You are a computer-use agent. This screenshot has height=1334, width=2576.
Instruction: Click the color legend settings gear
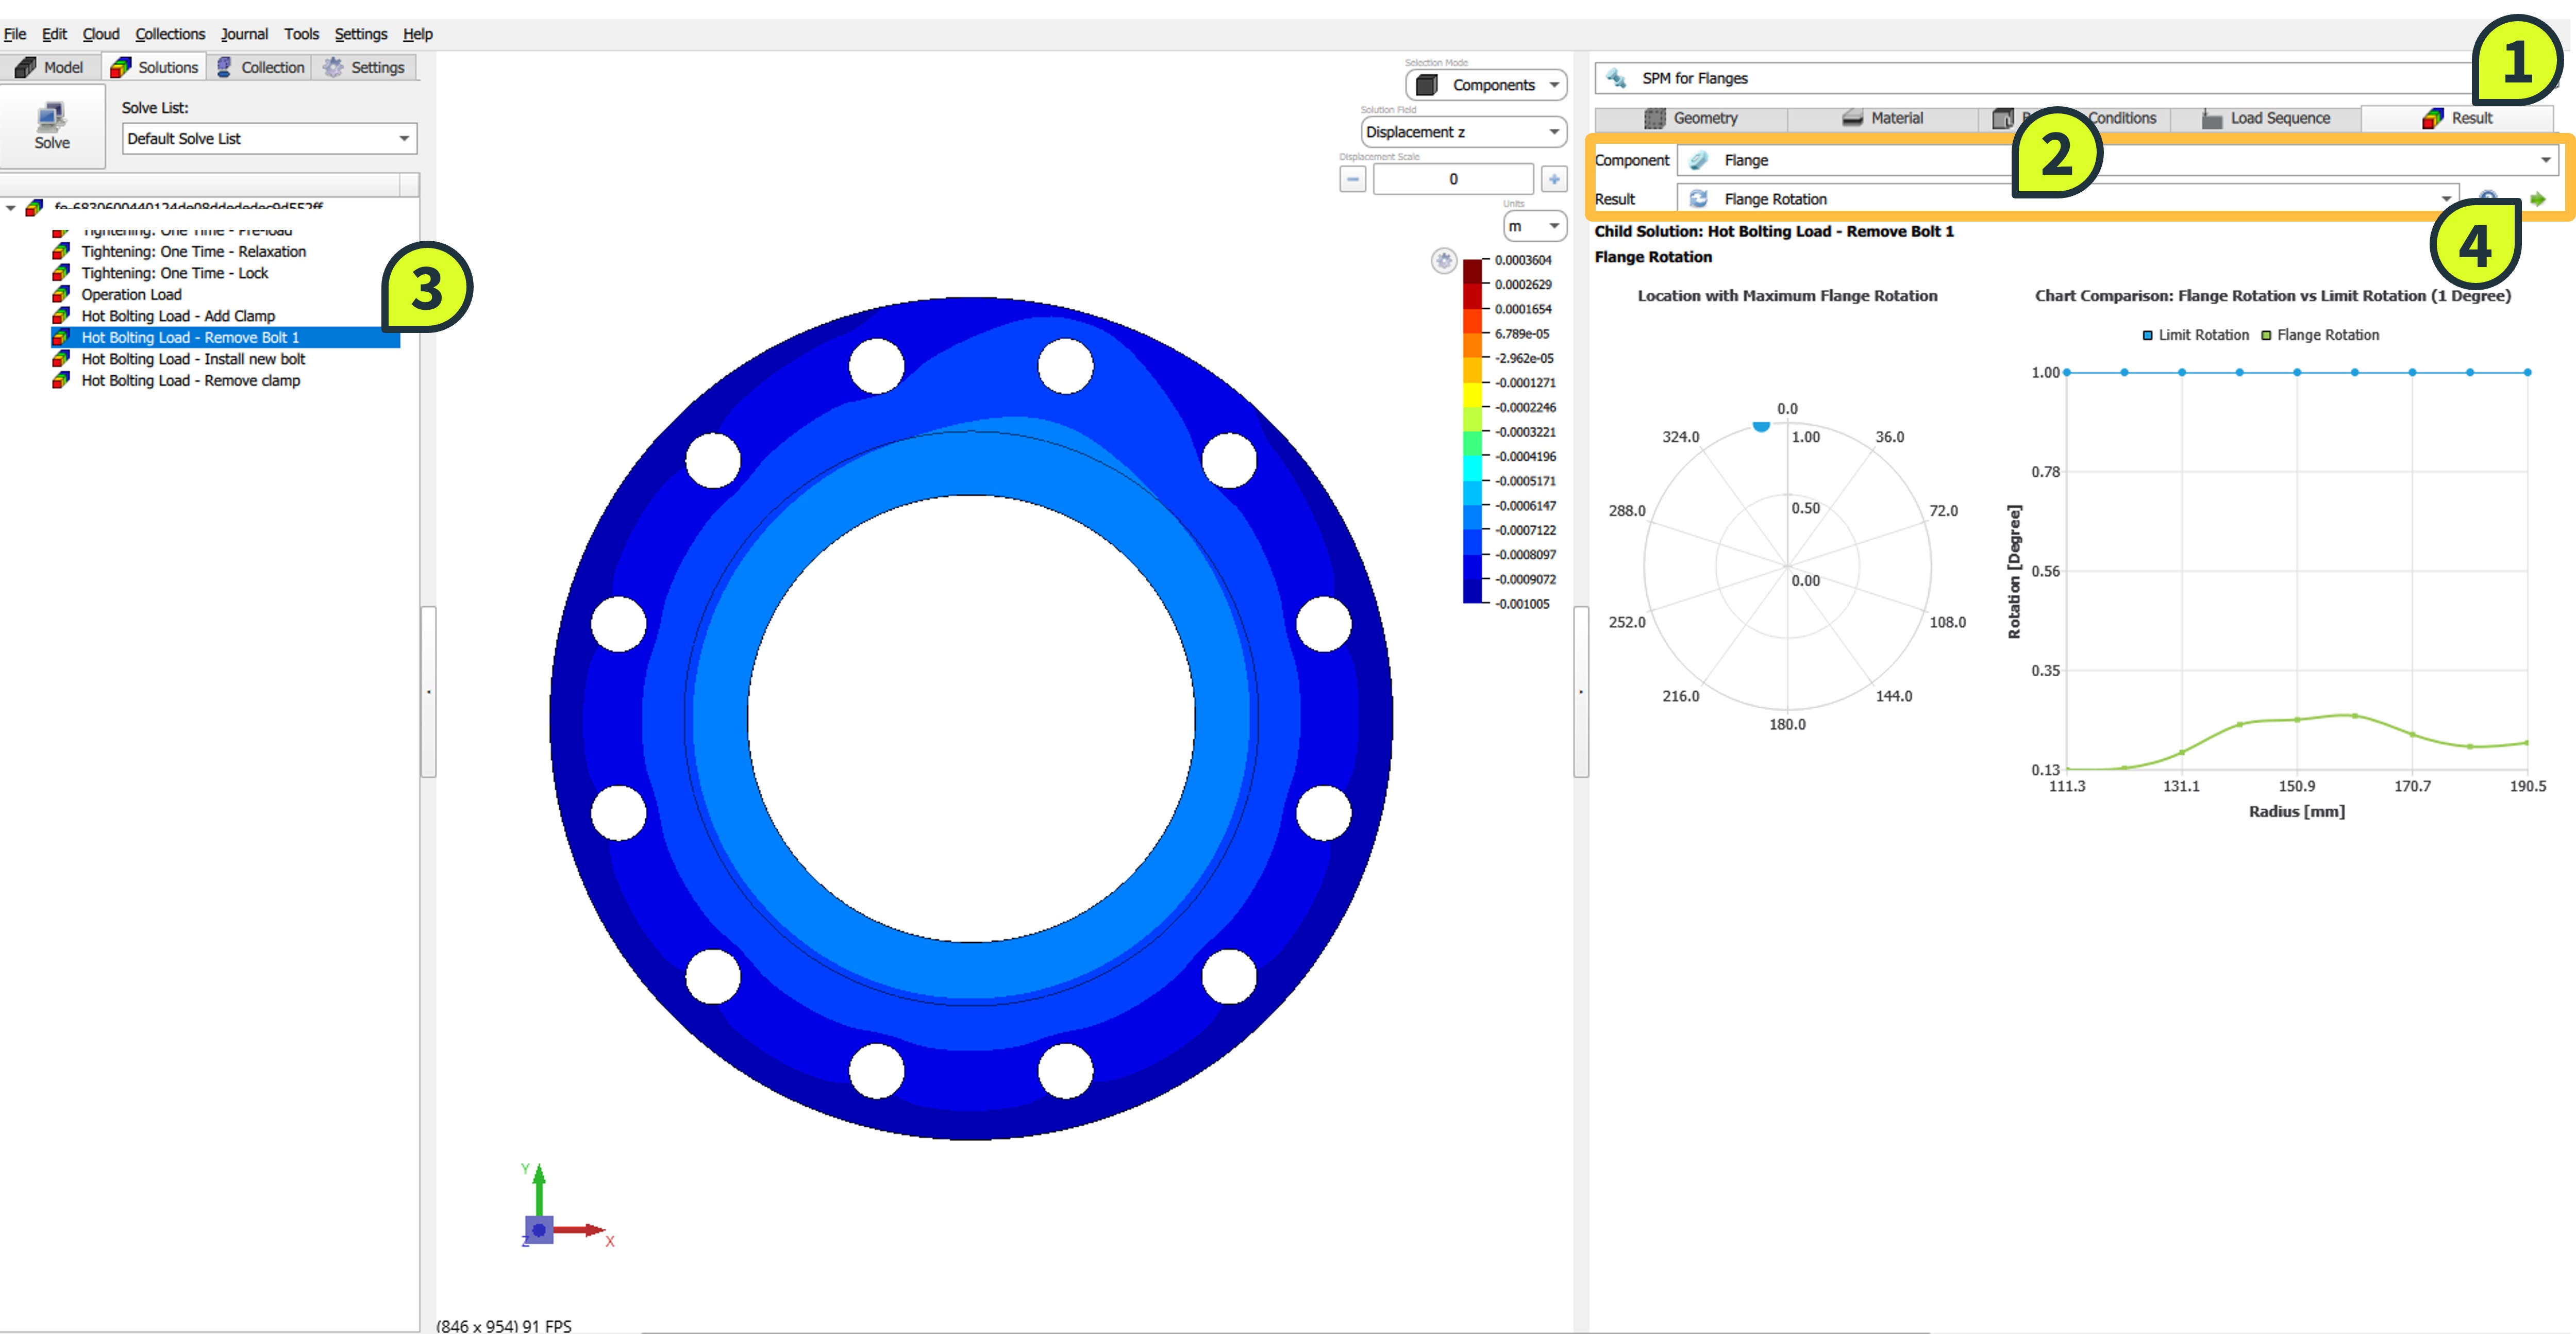1443,261
